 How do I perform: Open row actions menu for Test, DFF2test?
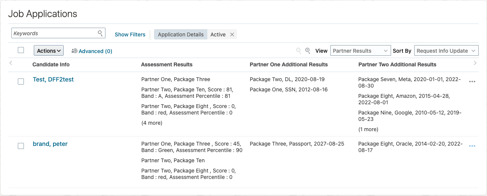point(472,82)
